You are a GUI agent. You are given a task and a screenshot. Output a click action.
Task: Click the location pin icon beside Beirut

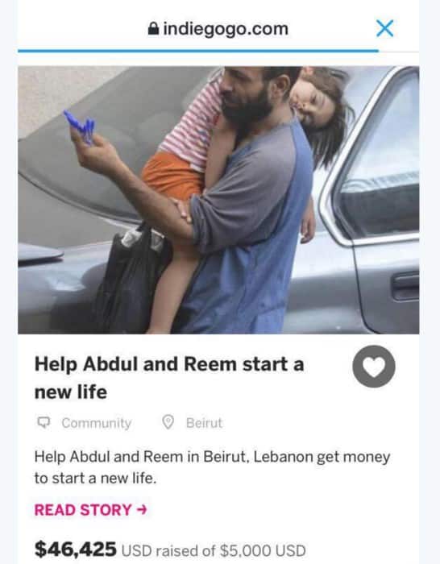[168, 422]
